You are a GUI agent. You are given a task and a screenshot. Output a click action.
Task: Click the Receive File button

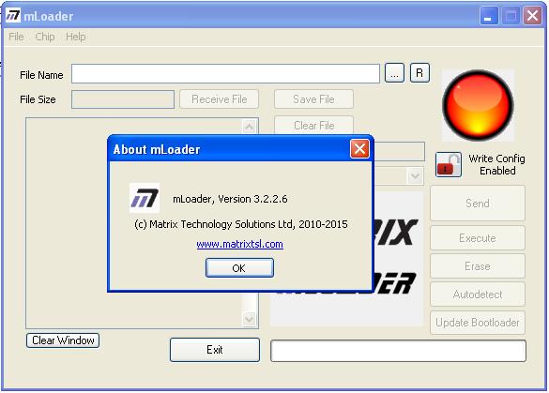click(x=220, y=99)
